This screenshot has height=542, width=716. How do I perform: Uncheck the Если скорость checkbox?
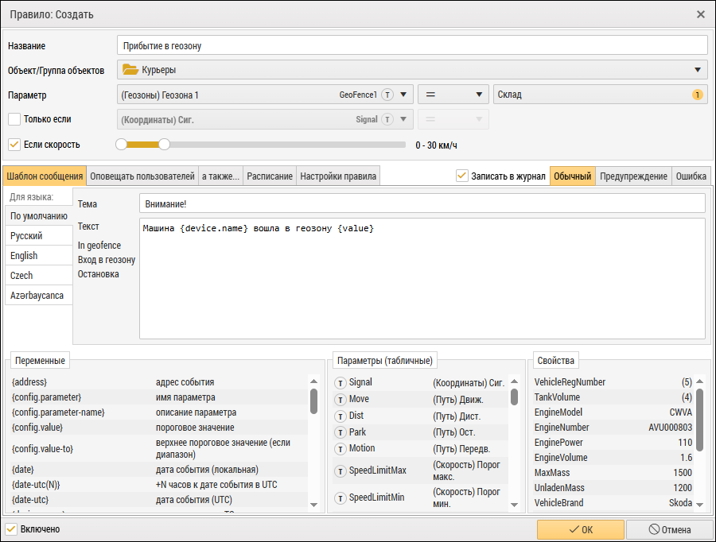pos(14,145)
